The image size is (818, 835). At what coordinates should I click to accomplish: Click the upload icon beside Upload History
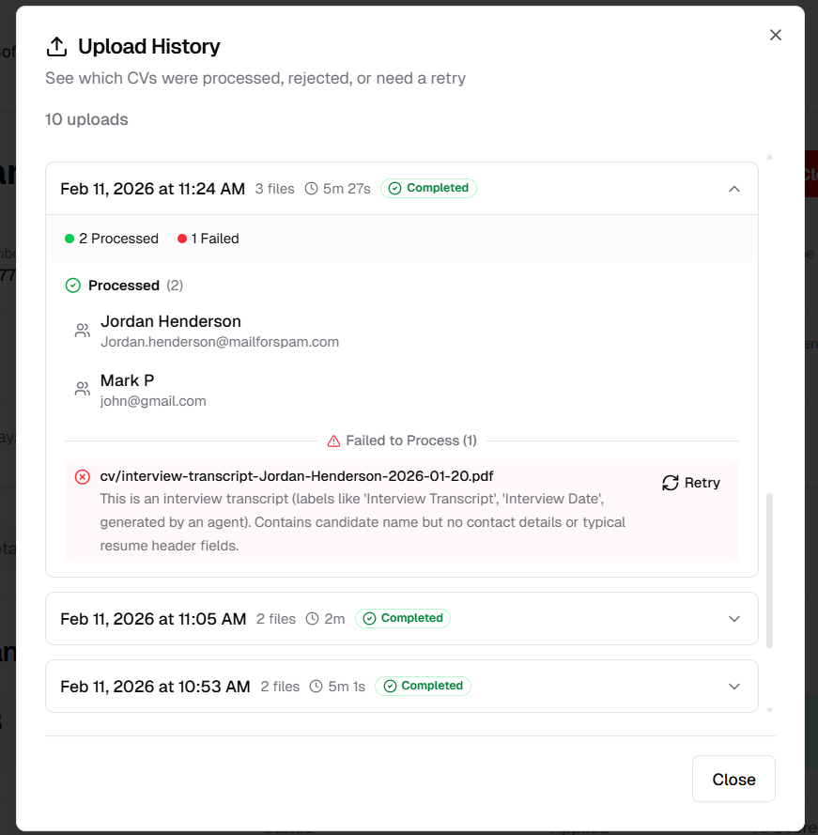point(57,47)
